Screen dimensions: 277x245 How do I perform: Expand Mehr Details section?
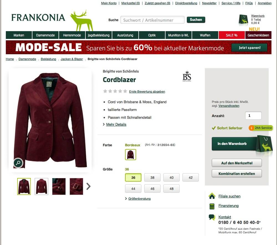pos(116,125)
